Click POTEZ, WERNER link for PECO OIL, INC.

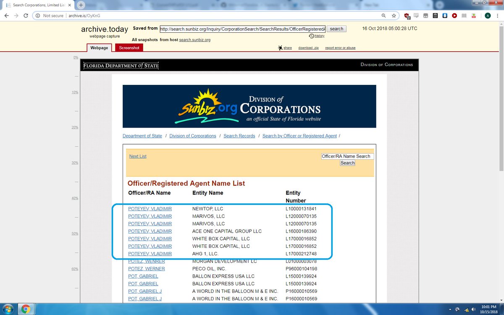click(147, 269)
